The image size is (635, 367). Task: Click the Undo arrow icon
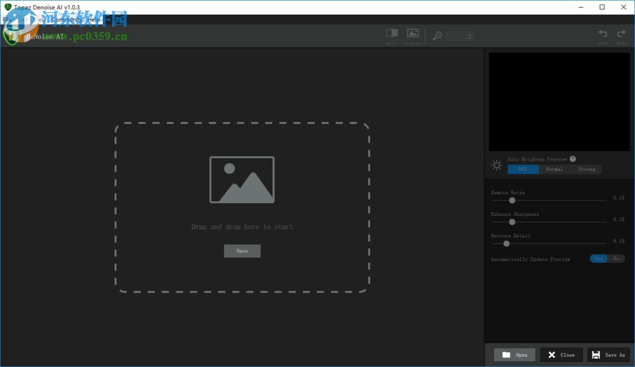tap(603, 34)
